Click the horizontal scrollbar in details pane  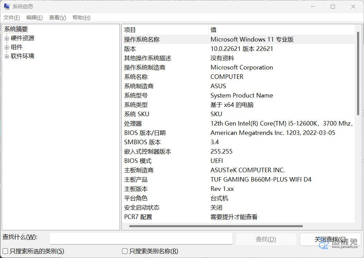(216, 226)
